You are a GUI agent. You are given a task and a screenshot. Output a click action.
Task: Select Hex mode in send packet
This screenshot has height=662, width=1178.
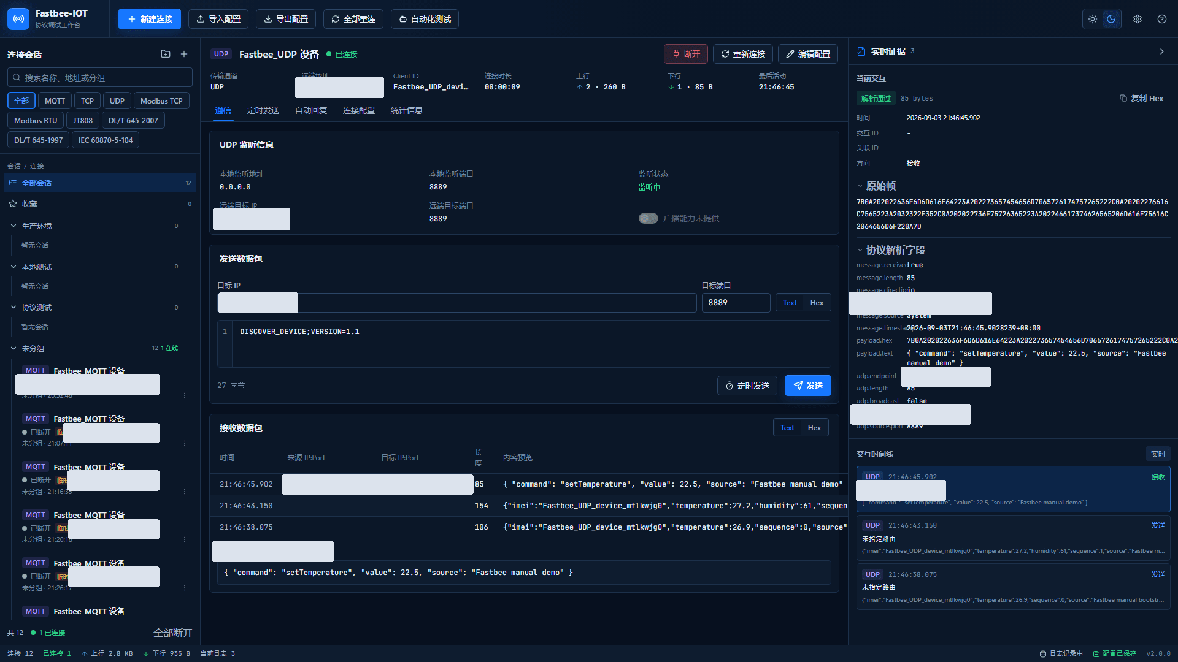817,303
